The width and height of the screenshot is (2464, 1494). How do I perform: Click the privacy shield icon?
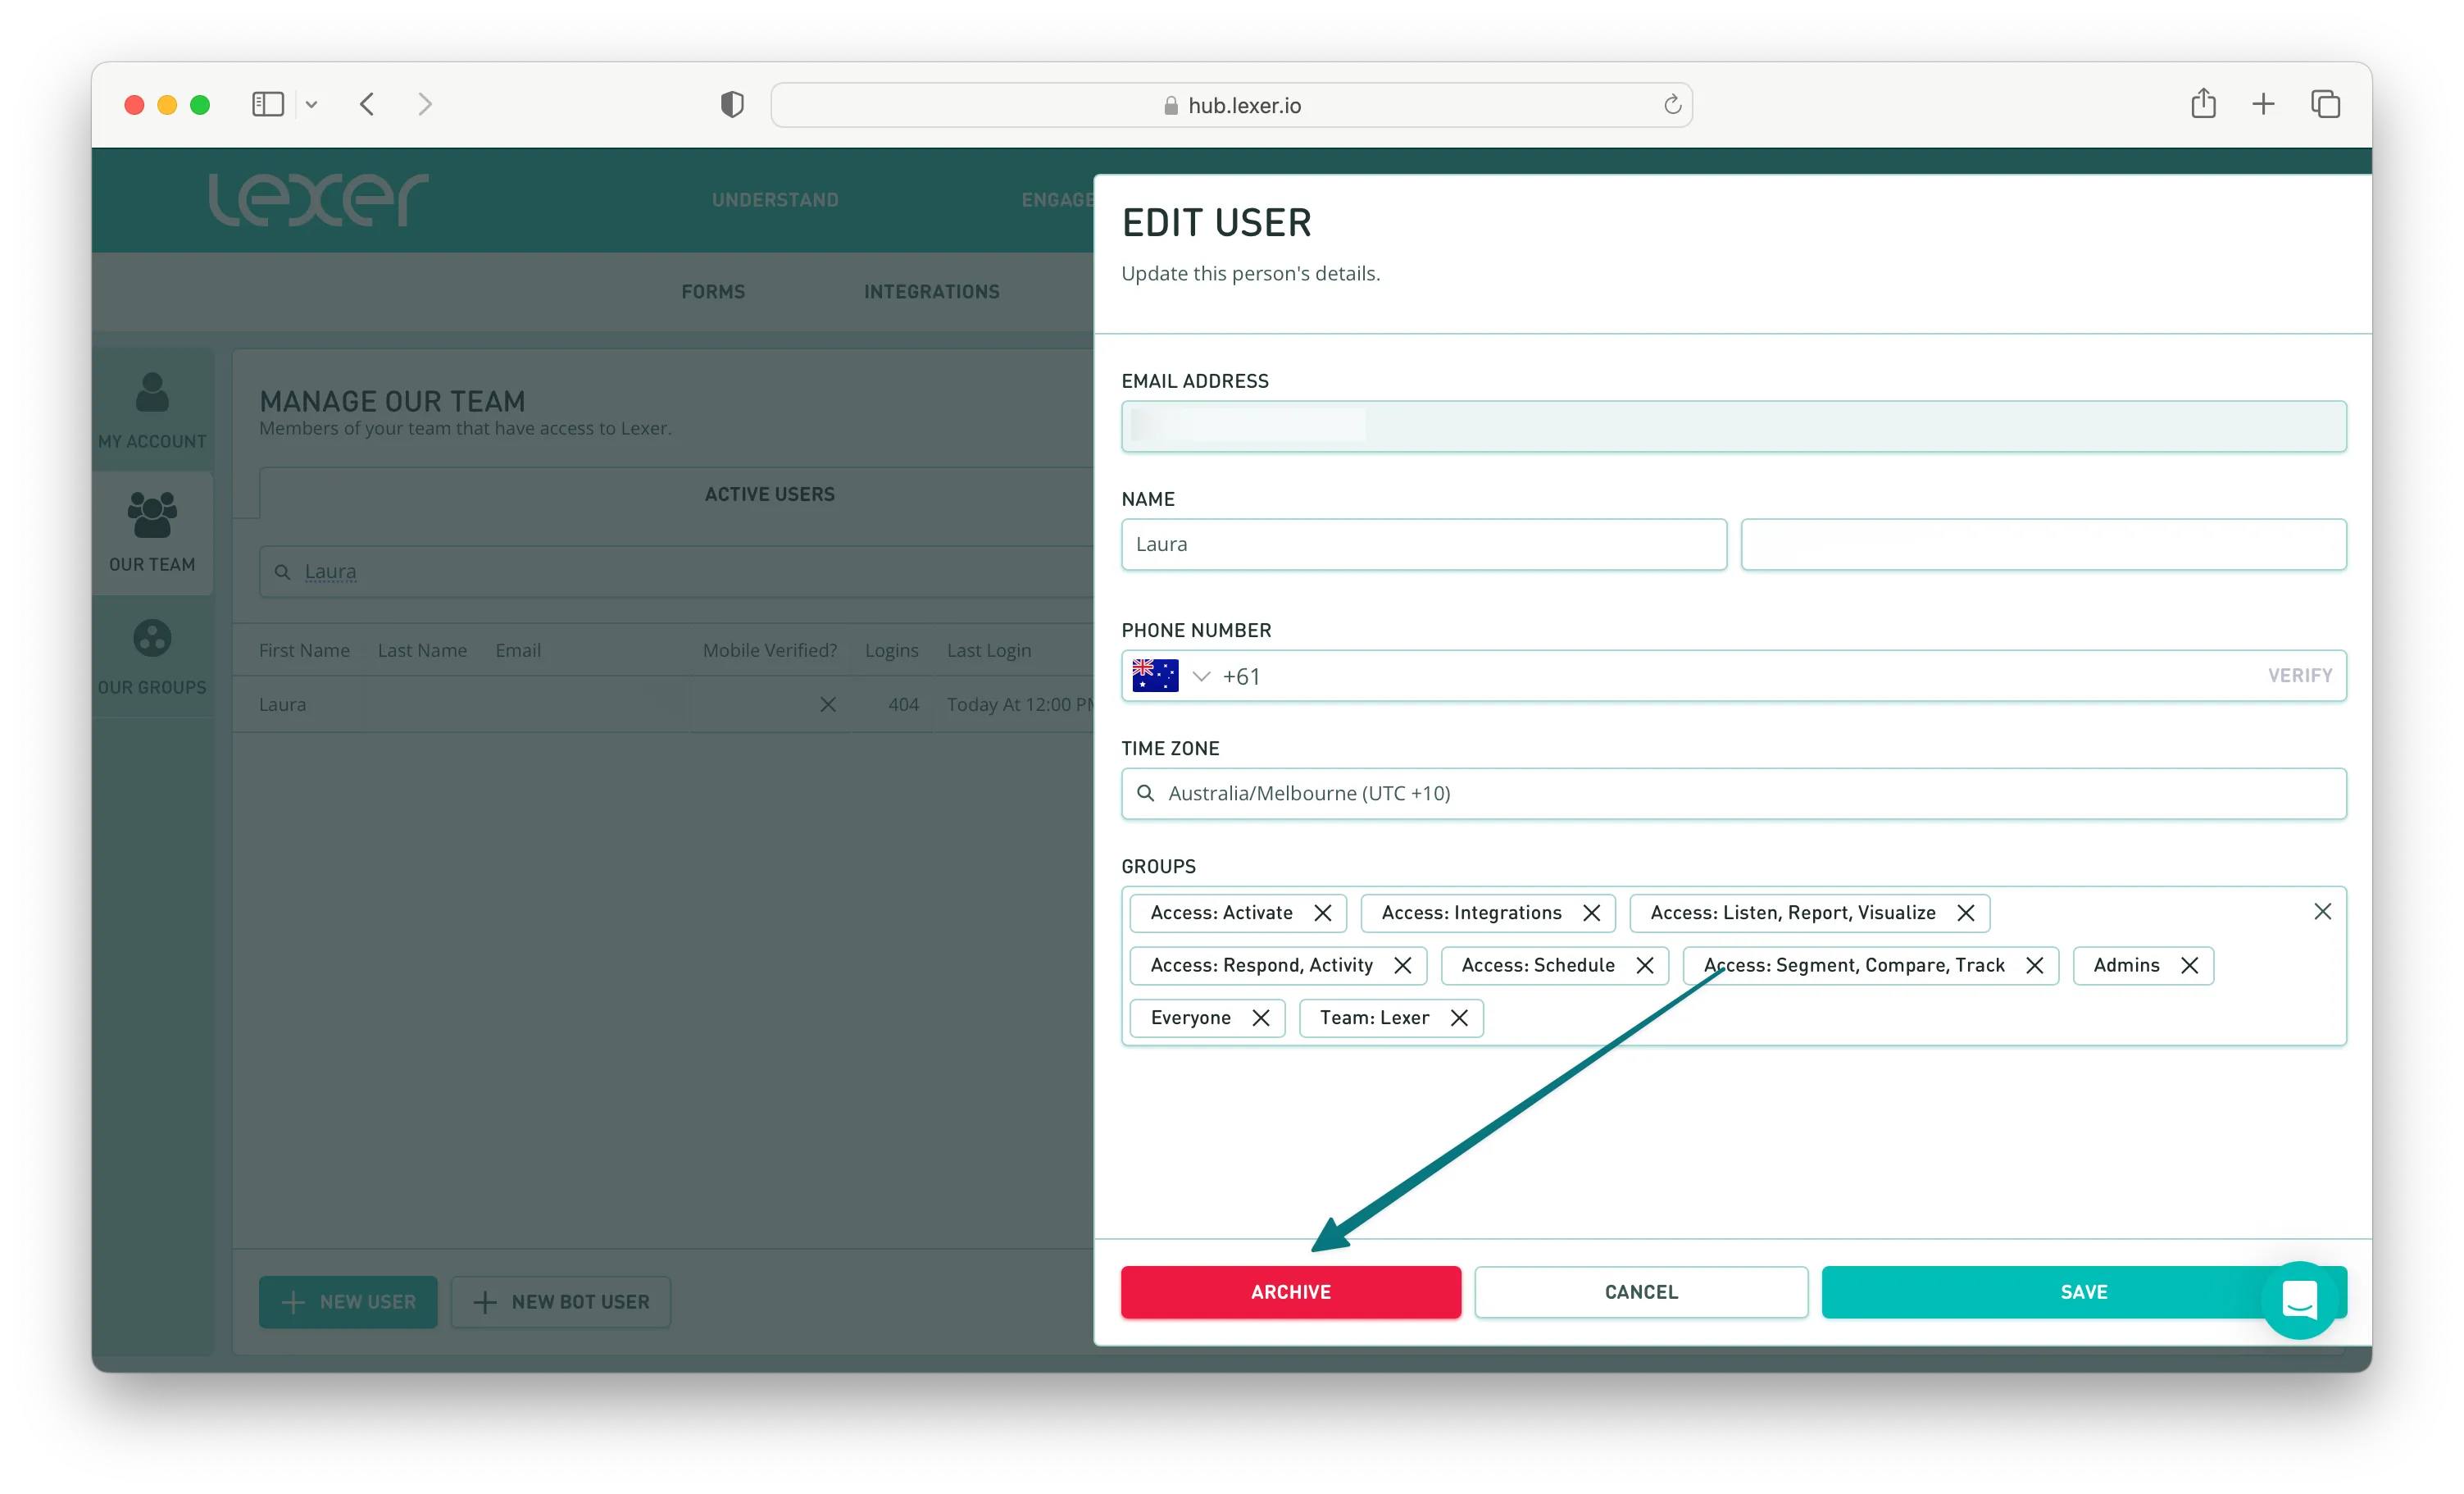point(732,104)
